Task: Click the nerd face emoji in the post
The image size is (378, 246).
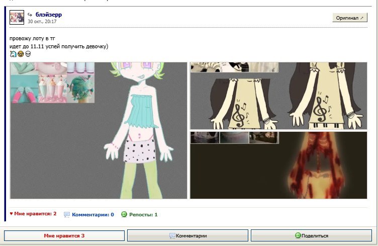Action: (x=21, y=54)
